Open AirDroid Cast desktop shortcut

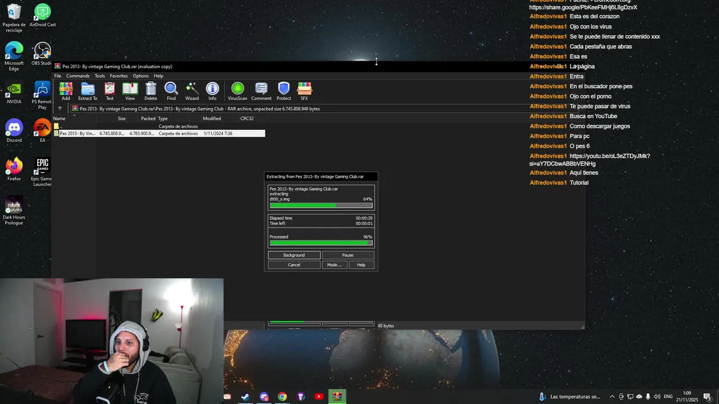[x=42, y=16]
